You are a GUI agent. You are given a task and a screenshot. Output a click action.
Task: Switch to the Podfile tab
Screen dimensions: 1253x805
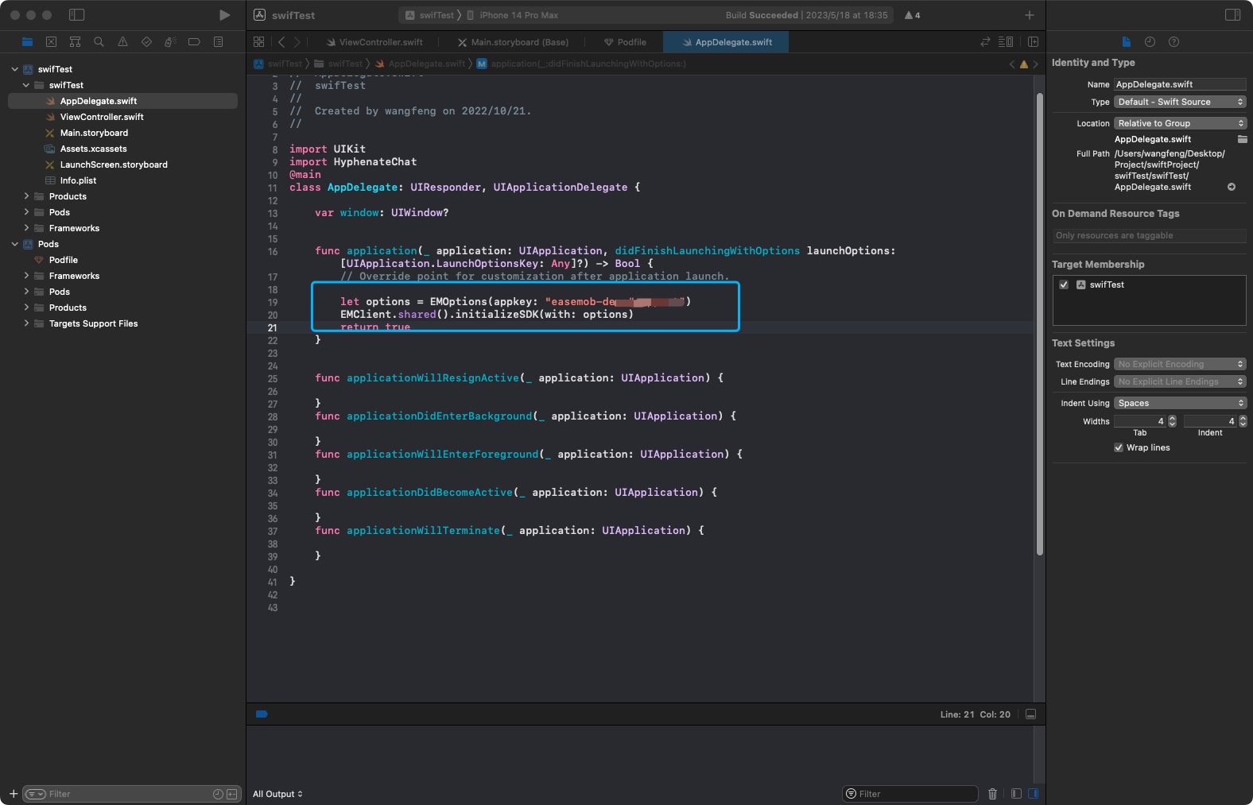pos(625,42)
